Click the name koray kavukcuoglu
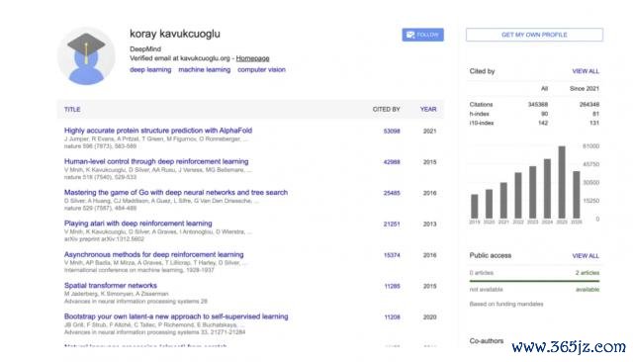Image resolution: width=633 pixels, height=362 pixels. pyautogui.click(x=175, y=34)
